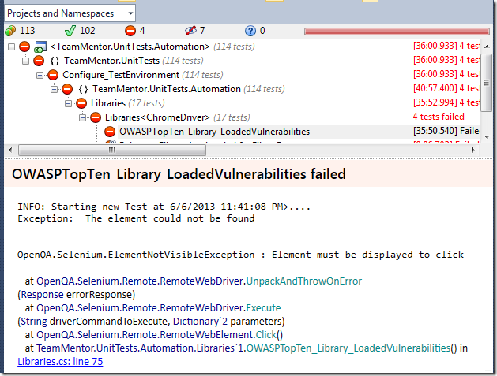Collapse the Libraries<ChromeDriver> node
The width and height of the screenshot is (497, 376).
click(x=82, y=117)
